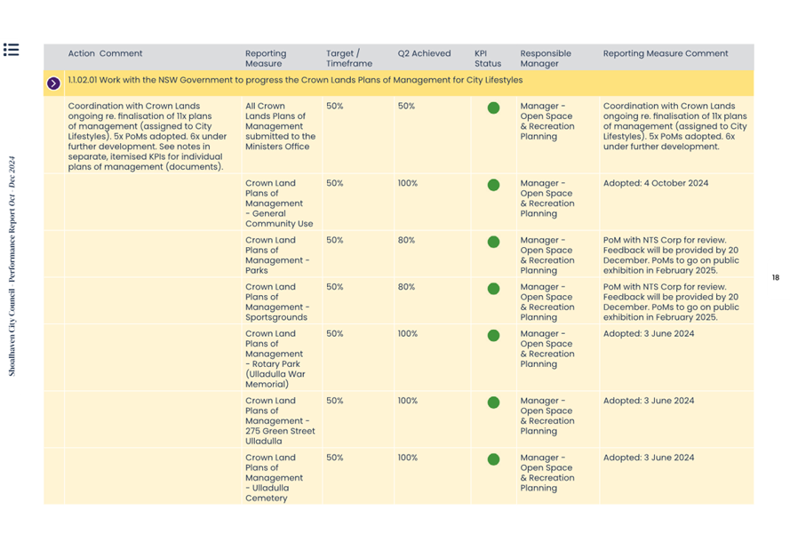Click the vertical Shoalhaven City Council report title
This screenshot has height=558, width=790.
12,267
